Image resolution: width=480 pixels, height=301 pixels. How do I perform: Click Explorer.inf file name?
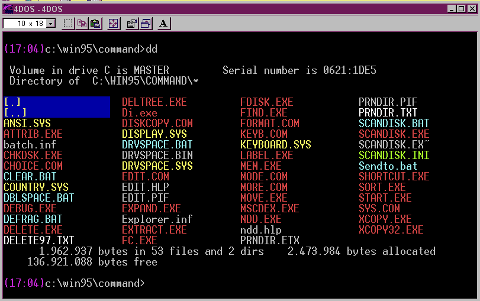157,219
